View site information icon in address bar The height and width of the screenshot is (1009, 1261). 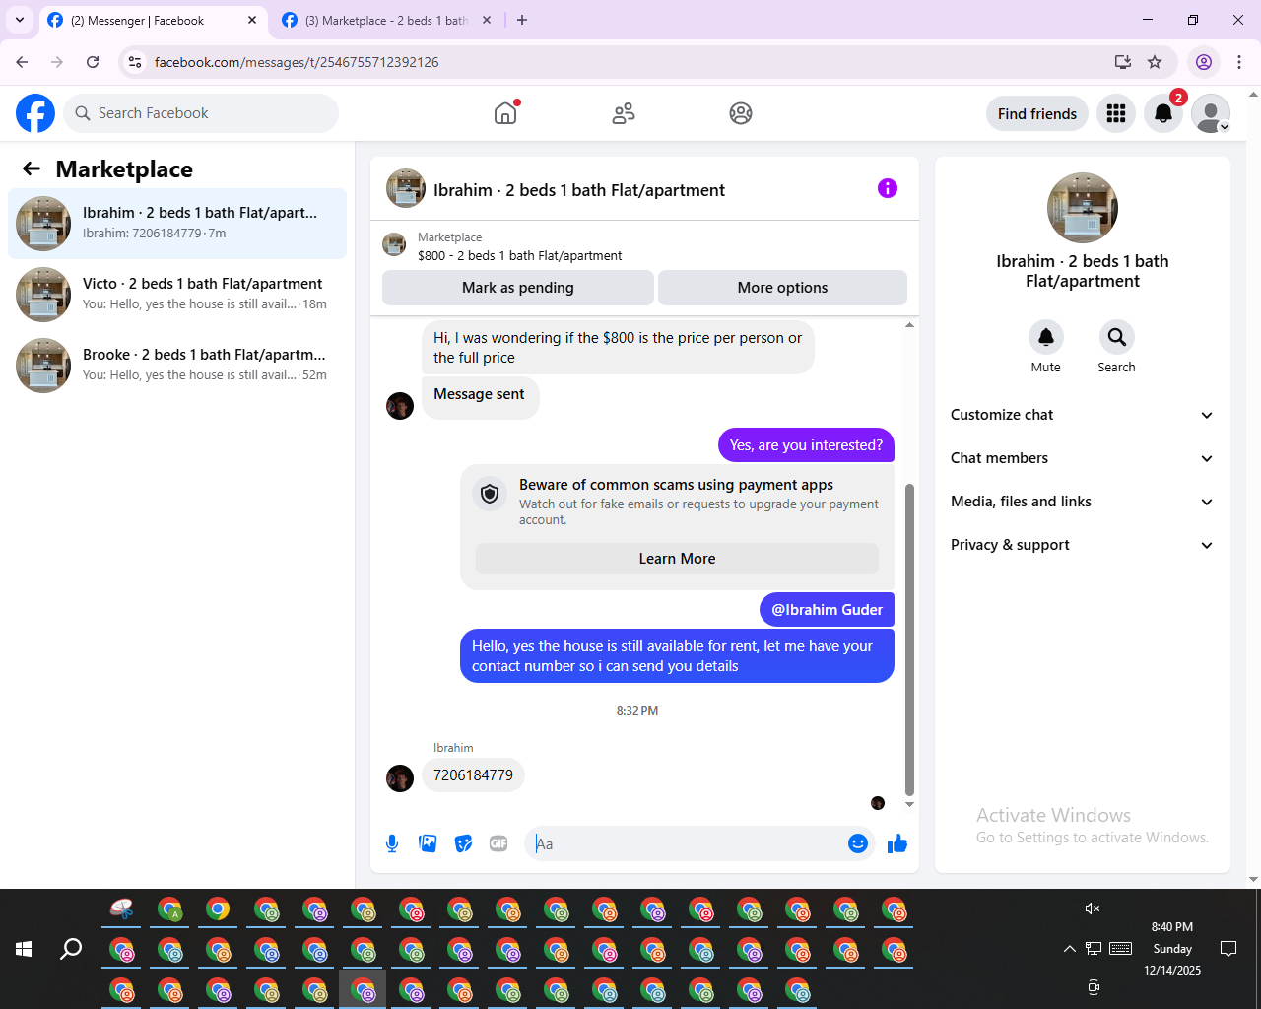point(135,62)
